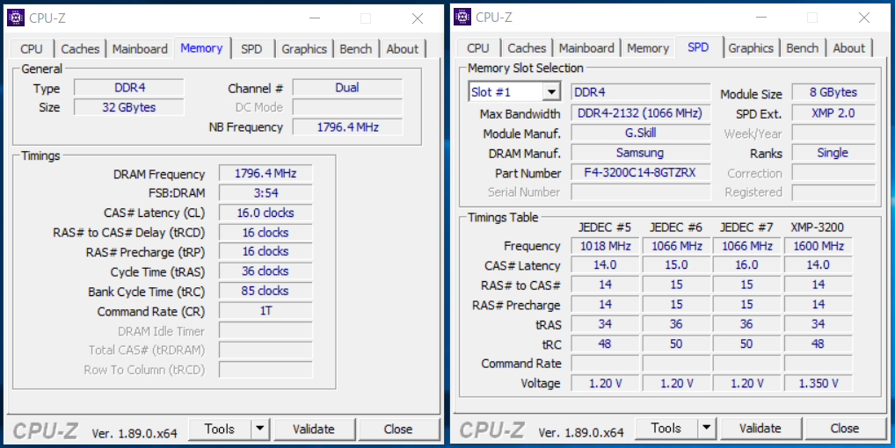Image resolution: width=895 pixels, height=448 pixels.
Task: Minimize the right CPU-Z window
Action: (x=760, y=18)
